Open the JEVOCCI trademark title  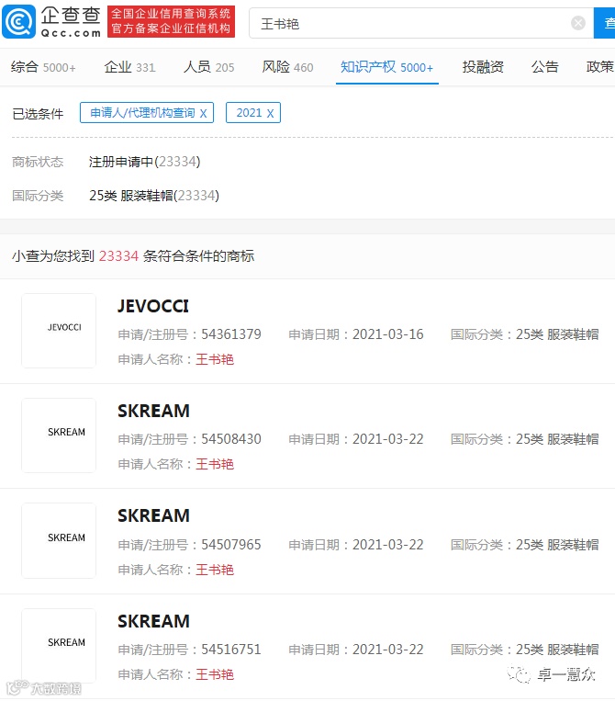(x=153, y=306)
